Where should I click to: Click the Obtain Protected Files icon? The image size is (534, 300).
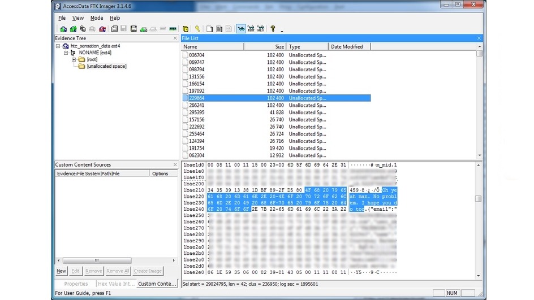(x=186, y=29)
